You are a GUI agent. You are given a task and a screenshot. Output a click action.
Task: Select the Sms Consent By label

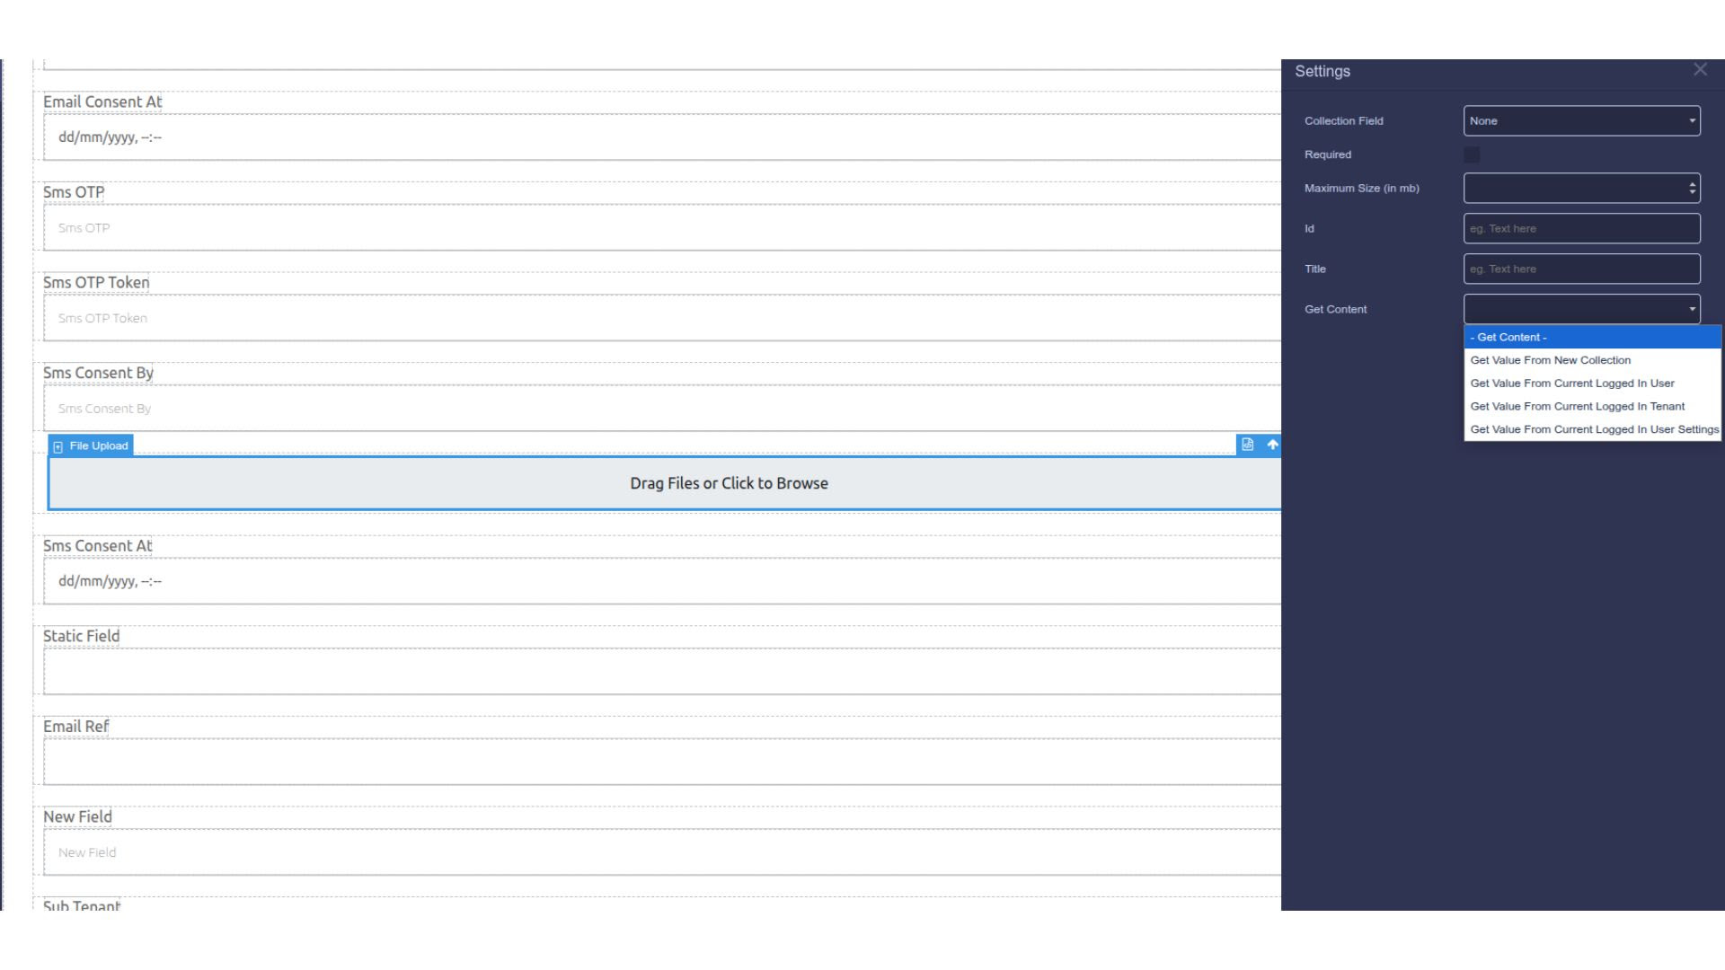98,373
